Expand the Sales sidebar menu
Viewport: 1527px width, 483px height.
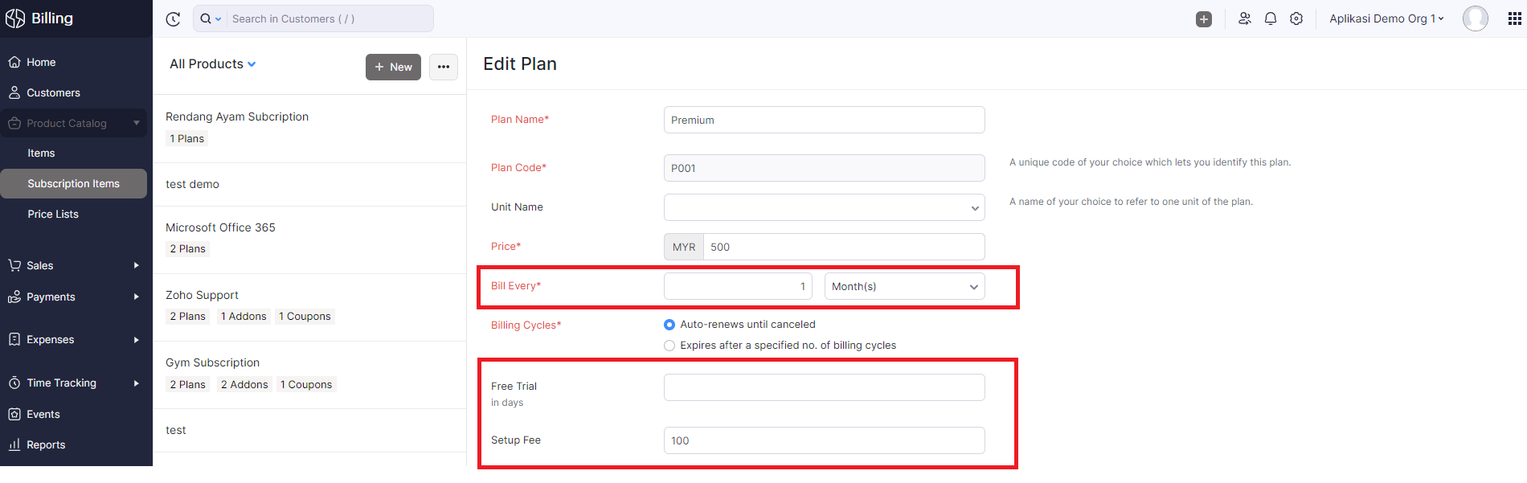[x=72, y=266]
